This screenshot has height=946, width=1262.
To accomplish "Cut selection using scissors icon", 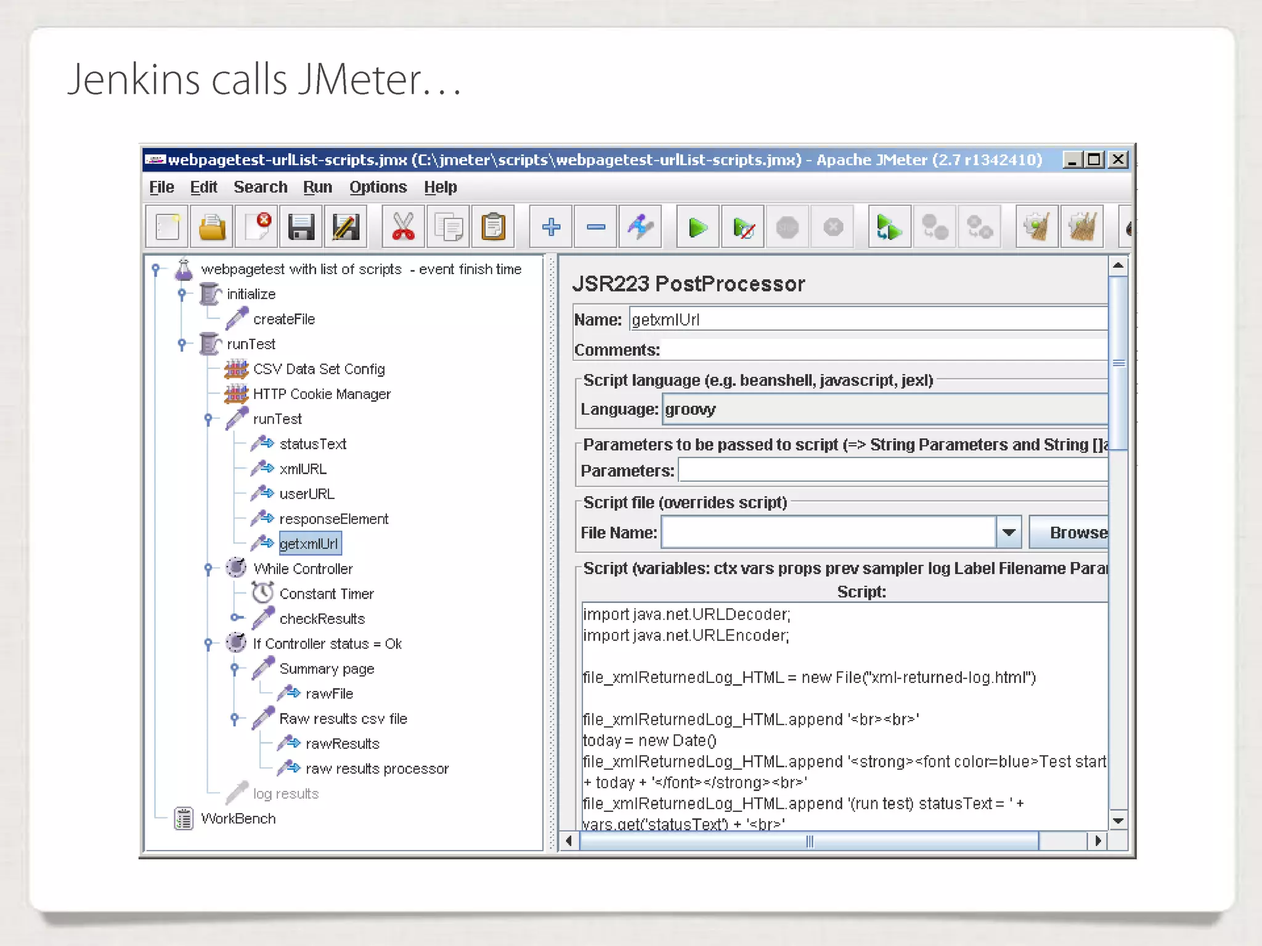I will coord(403,227).
